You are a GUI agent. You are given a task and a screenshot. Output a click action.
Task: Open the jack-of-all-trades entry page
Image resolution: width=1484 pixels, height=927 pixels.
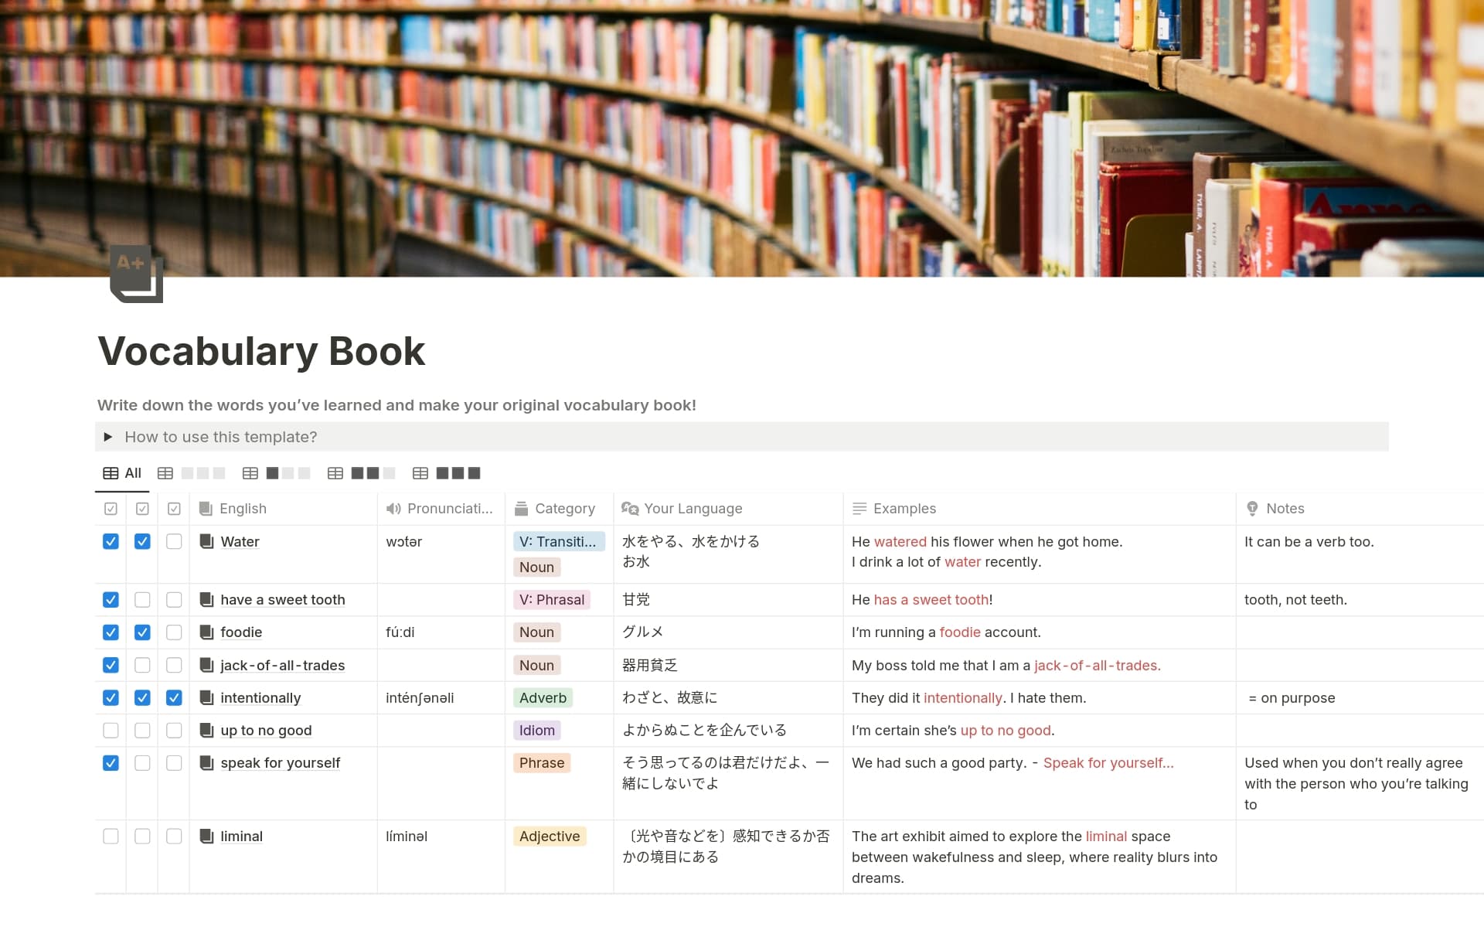point(282,666)
